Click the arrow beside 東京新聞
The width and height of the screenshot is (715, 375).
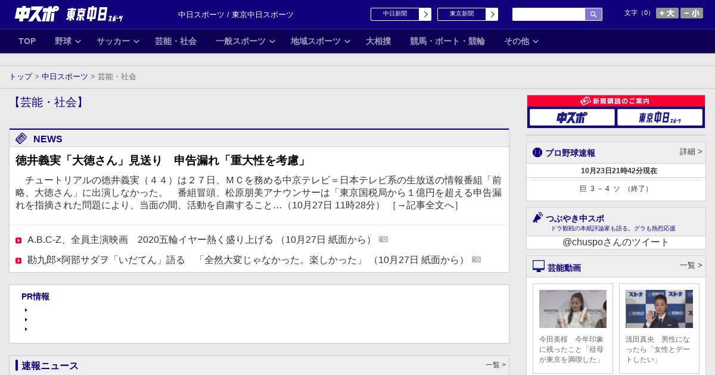click(x=492, y=14)
